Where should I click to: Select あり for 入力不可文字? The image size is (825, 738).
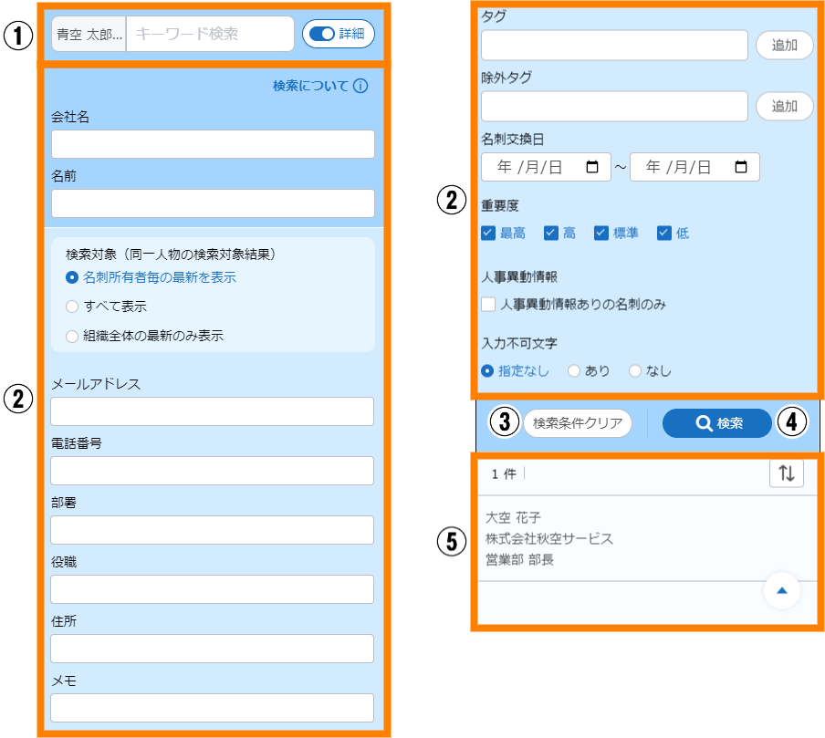click(x=574, y=371)
